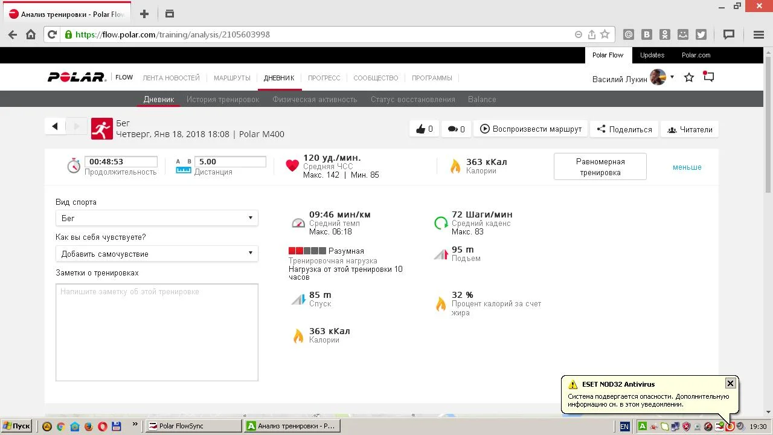The width and height of the screenshot is (773, 435).
Task: Switch to История тренировок tab
Action: pyautogui.click(x=223, y=99)
